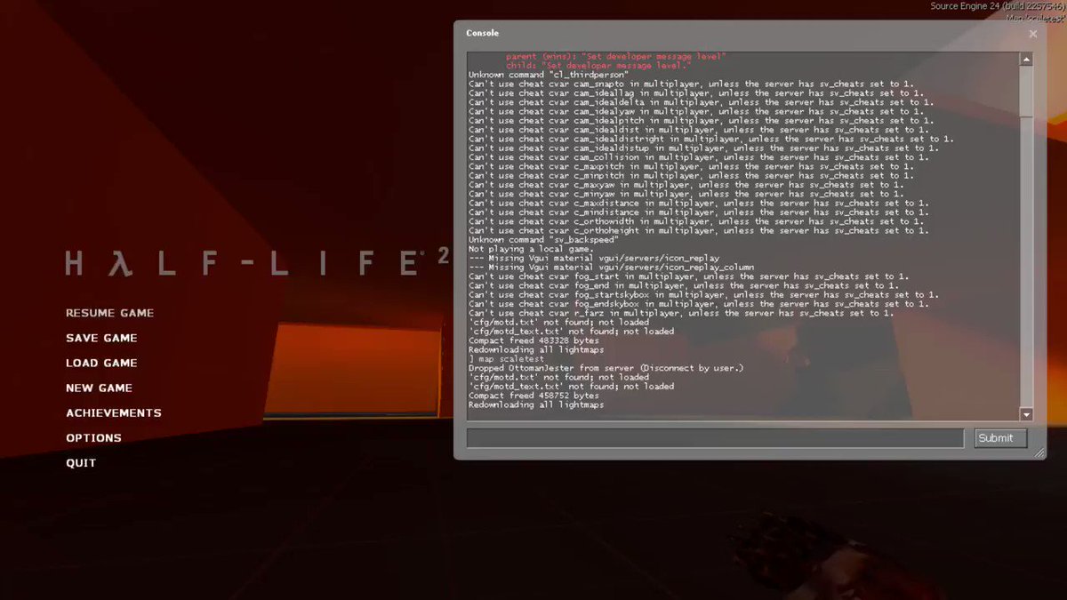Select "Unknown command "cl_thirdperson"" line
The width and height of the screenshot is (1067, 600).
548,75
